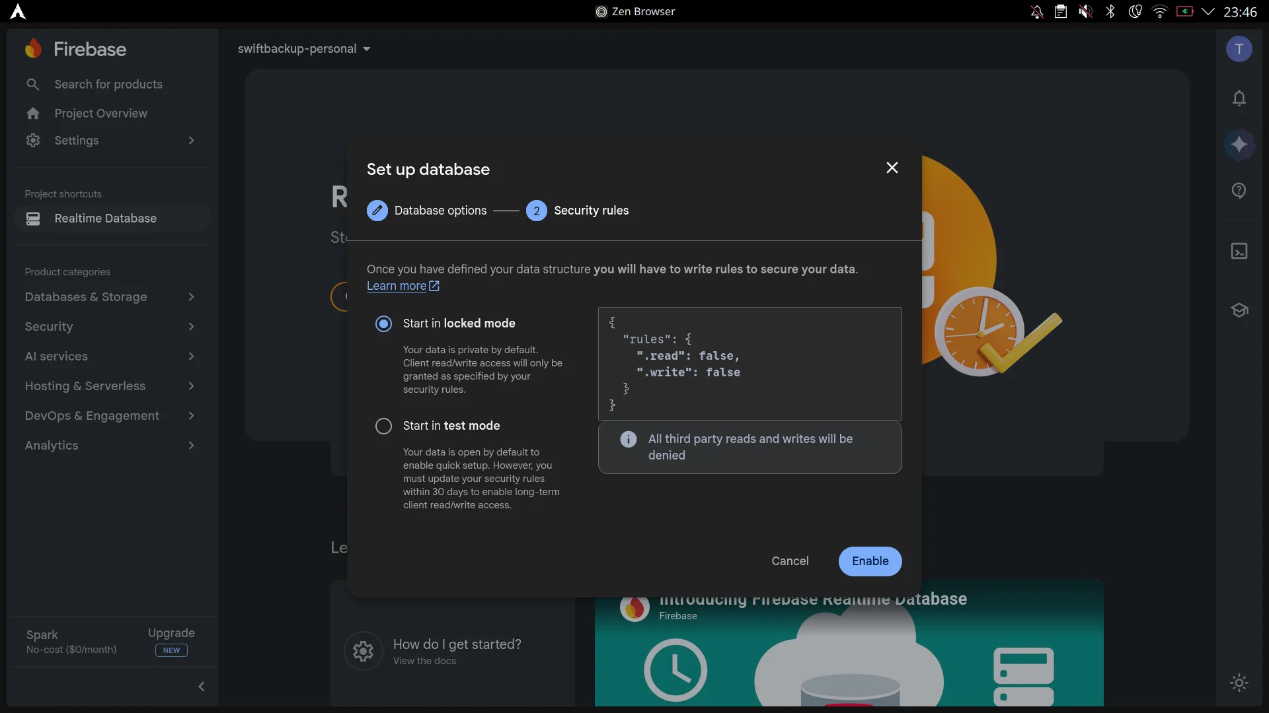Click the gear icon beside How do I get started

pos(363,652)
